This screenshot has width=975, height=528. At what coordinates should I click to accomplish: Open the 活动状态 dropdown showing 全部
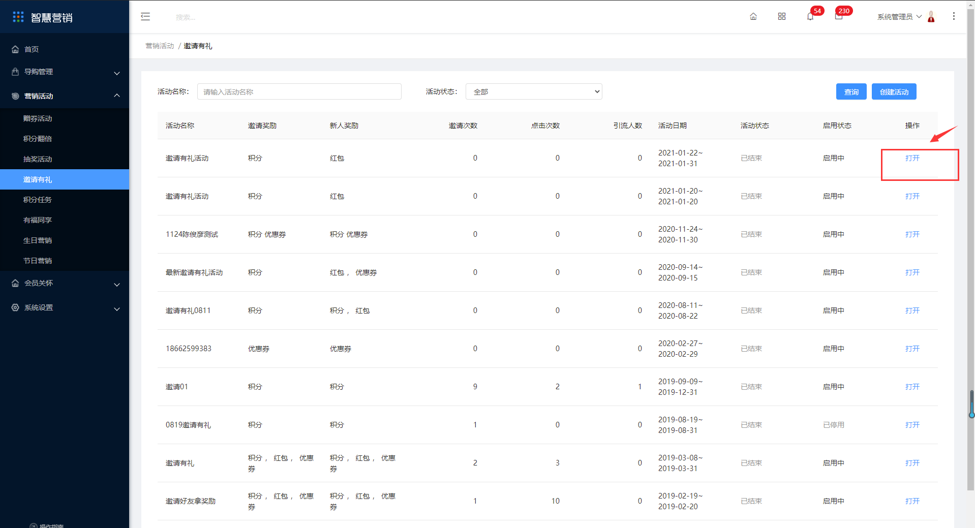click(x=534, y=91)
